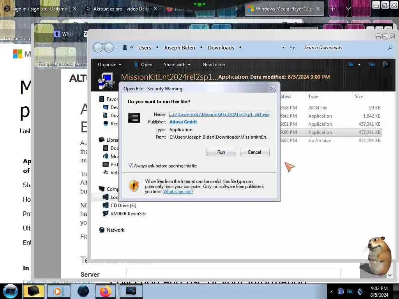Viewport: 399px width, 299px height.
Task: Select Joseph Biden in the address breadcrumb
Action: 179,47
